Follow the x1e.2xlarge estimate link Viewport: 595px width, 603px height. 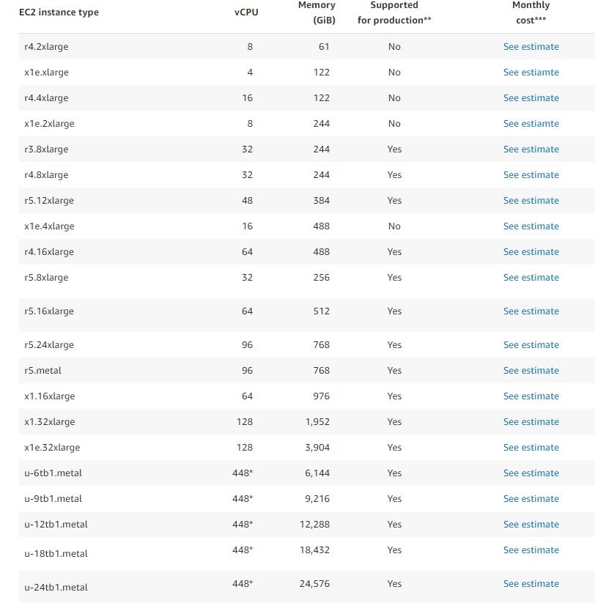pos(531,124)
